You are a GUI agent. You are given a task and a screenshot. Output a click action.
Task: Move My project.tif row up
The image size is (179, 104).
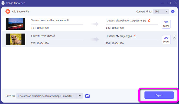click(x=174, y=38)
